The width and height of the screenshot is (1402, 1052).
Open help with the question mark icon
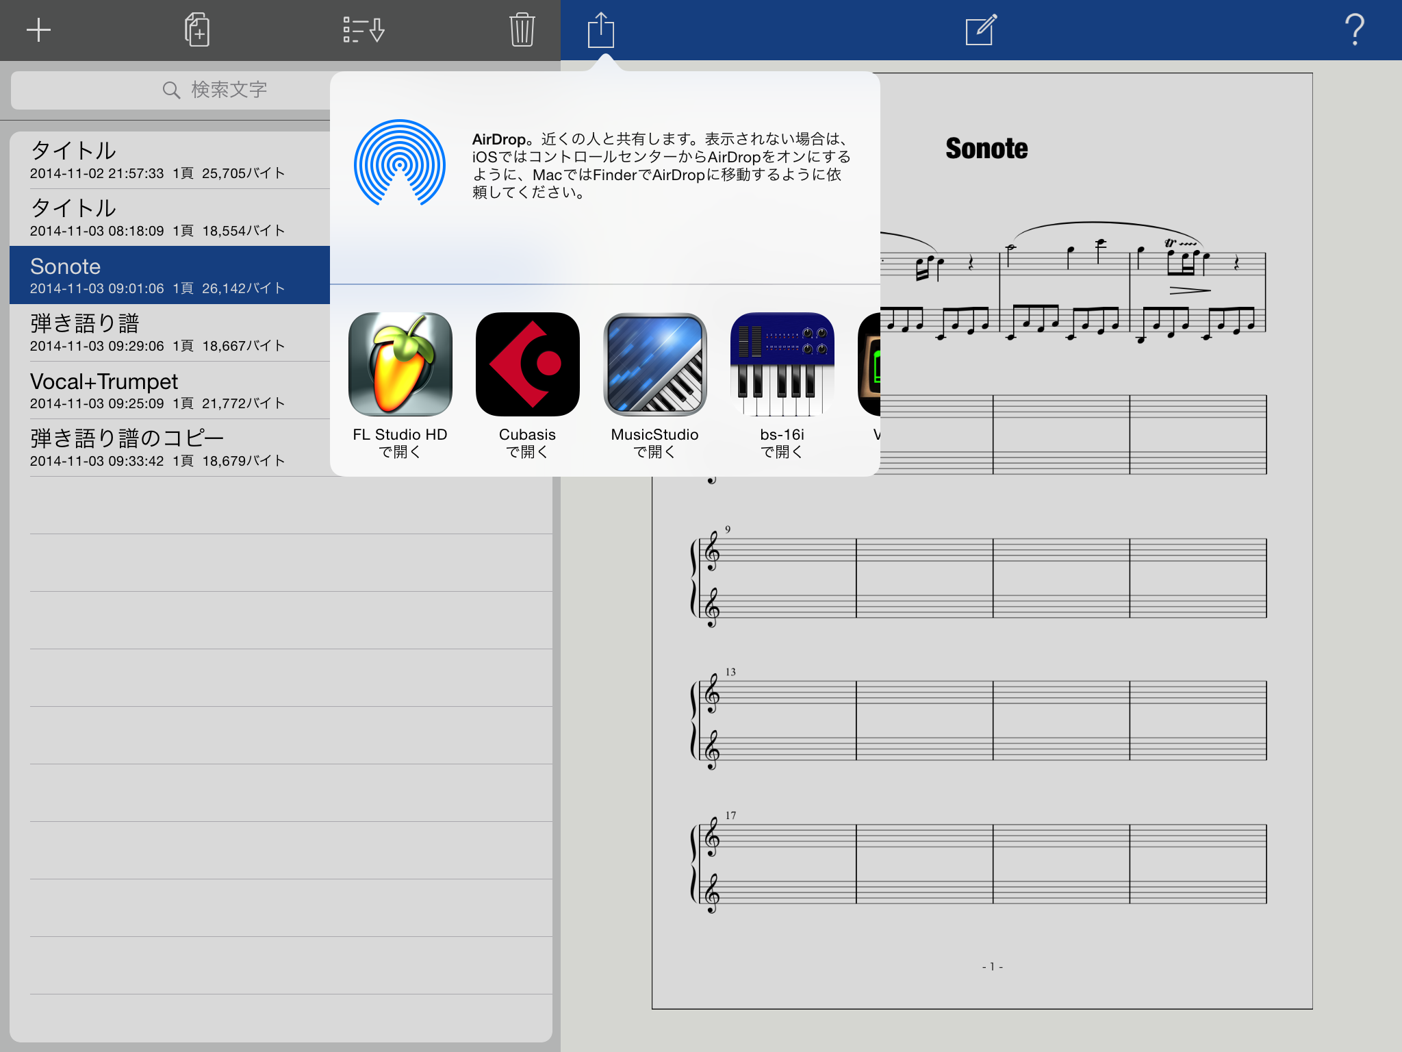1354,30
